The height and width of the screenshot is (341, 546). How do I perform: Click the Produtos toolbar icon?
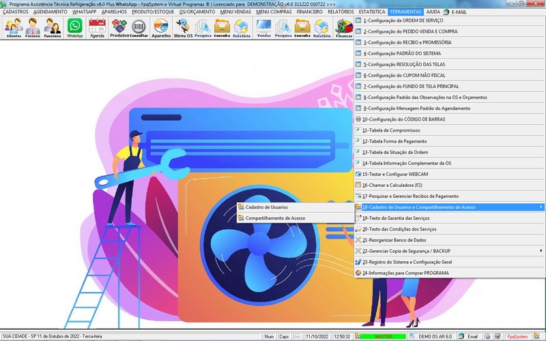pyautogui.click(x=119, y=28)
